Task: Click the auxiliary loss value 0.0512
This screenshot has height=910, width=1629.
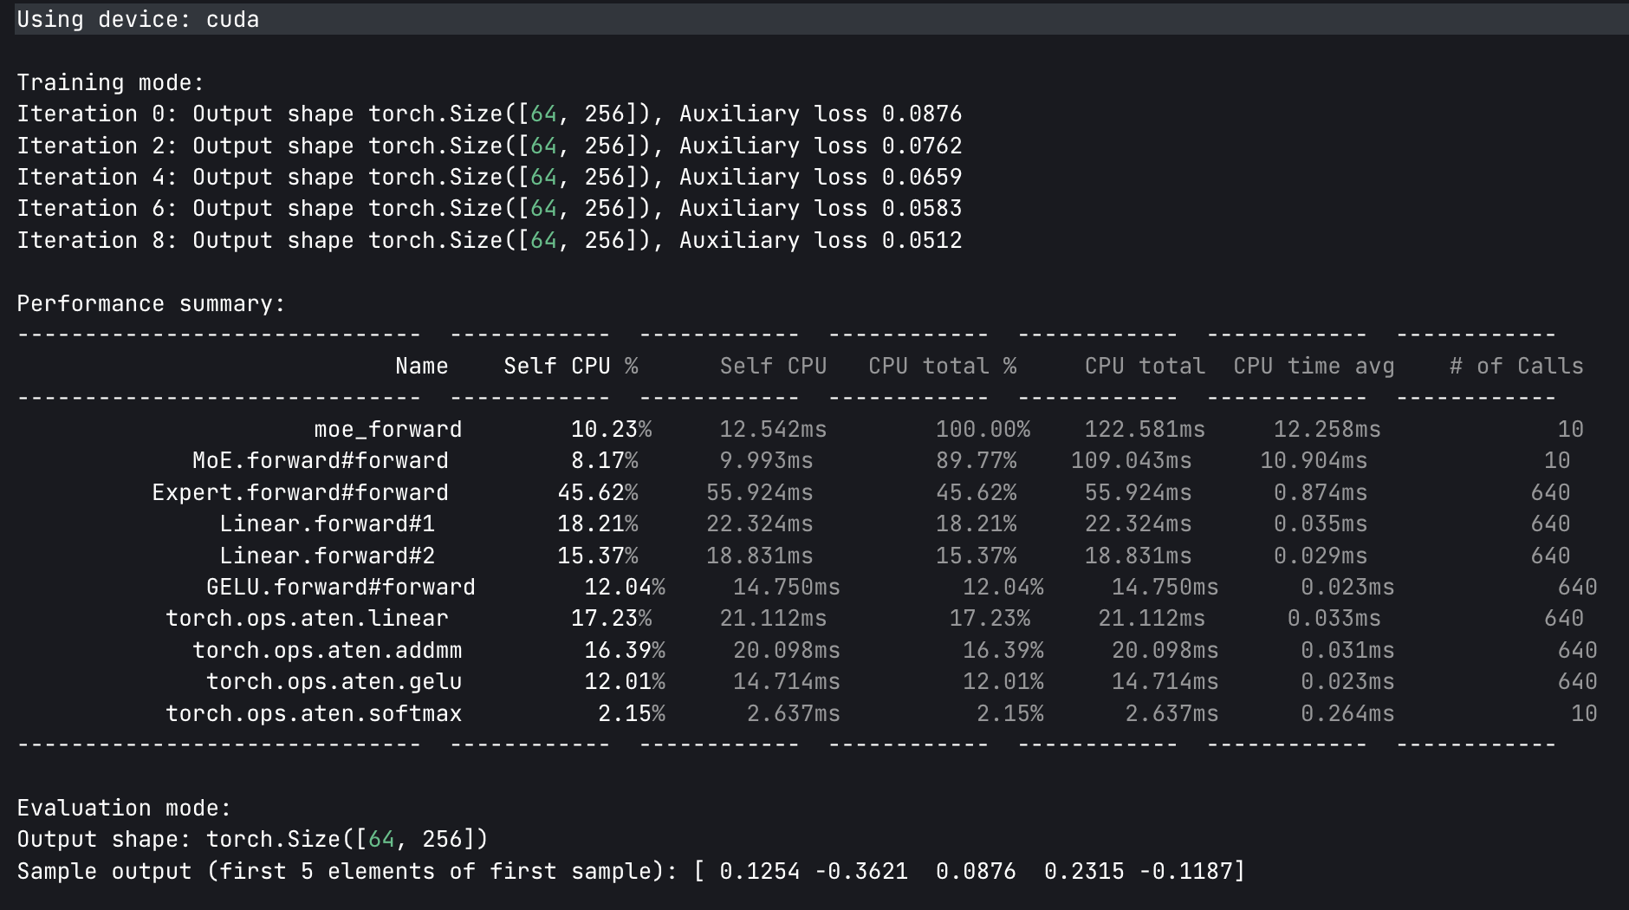Action: point(922,240)
